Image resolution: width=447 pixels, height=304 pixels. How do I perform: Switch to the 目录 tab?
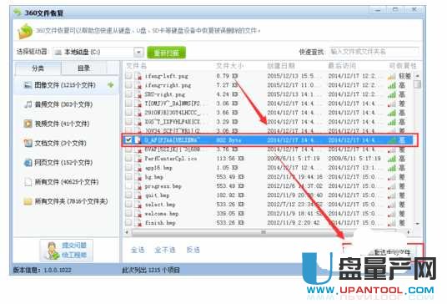coord(83,68)
